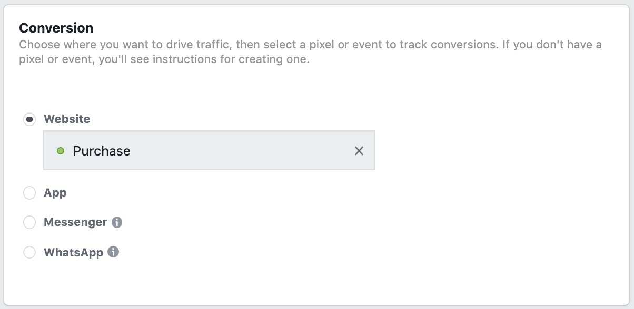Pick the WhatsApp radio button
This screenshot has width=634, height=309.
point(29,252)
